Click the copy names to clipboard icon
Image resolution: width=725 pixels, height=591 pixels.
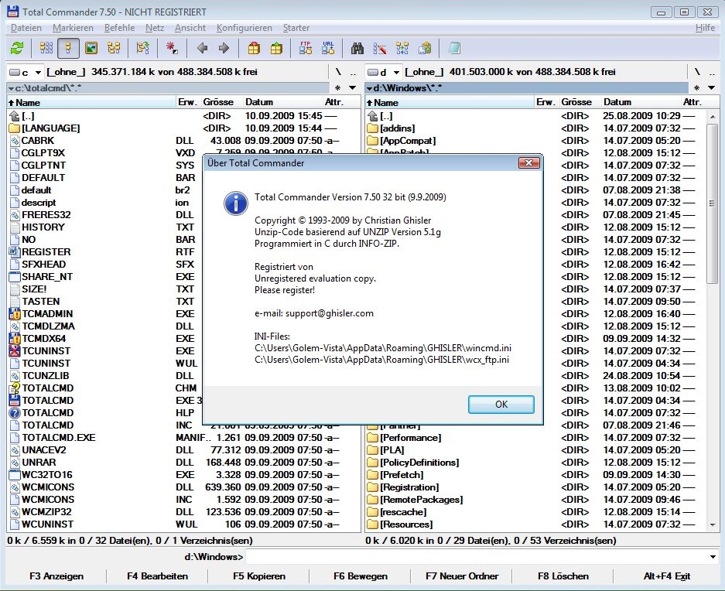click(x=425, y=48)
